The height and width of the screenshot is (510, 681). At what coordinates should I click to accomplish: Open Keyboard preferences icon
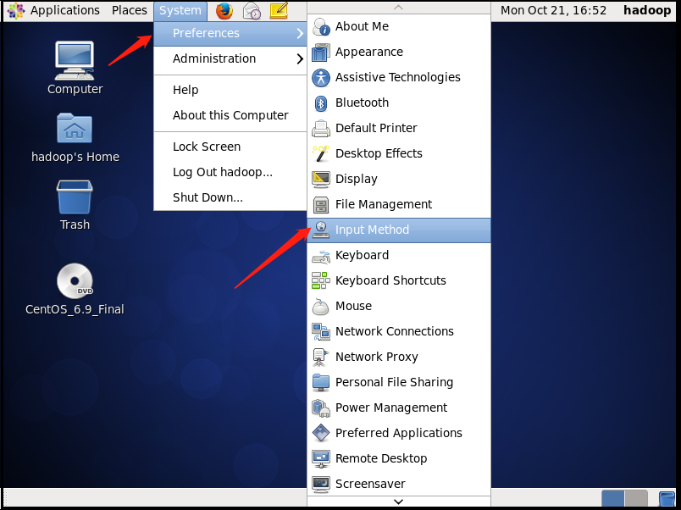(x=321, y=256)
